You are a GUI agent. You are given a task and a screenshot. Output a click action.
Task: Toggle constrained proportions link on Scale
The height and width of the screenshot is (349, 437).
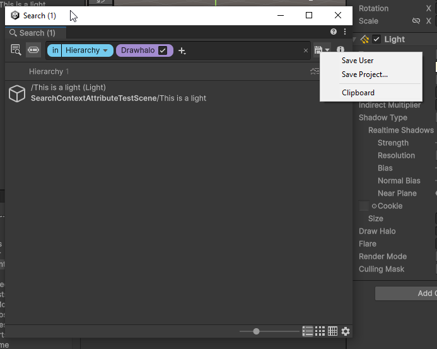416,21
